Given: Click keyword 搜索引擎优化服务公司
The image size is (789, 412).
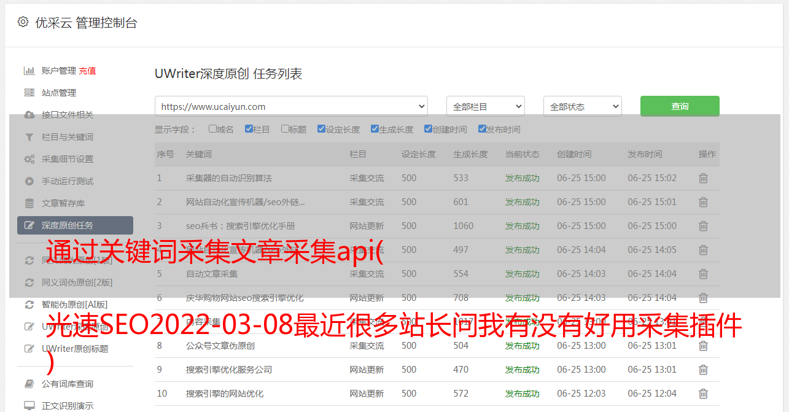Looking at the screenshot, I should tap(229, 370).
